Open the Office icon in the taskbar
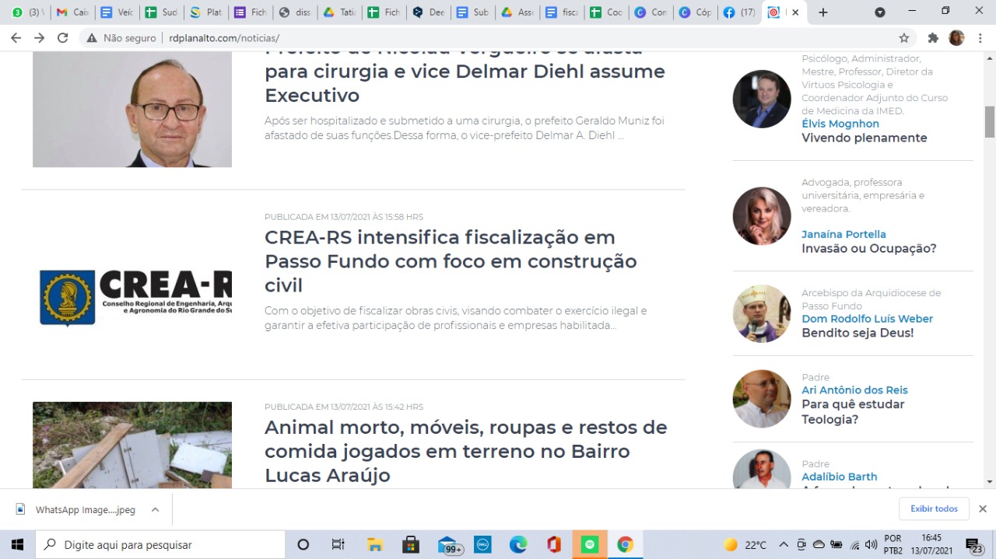The image size is (996, 559). [554, 544]
